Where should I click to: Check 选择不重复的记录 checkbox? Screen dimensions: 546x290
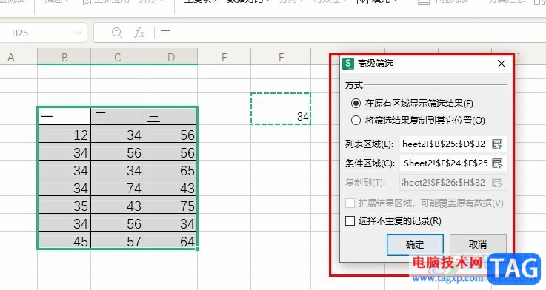point(350,220)
